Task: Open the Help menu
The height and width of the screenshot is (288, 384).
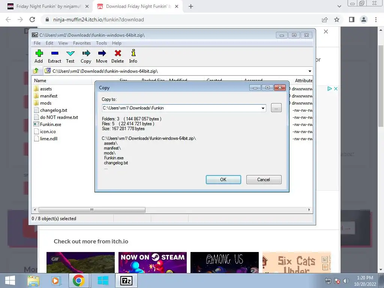Action: click(x=117, y=43)
